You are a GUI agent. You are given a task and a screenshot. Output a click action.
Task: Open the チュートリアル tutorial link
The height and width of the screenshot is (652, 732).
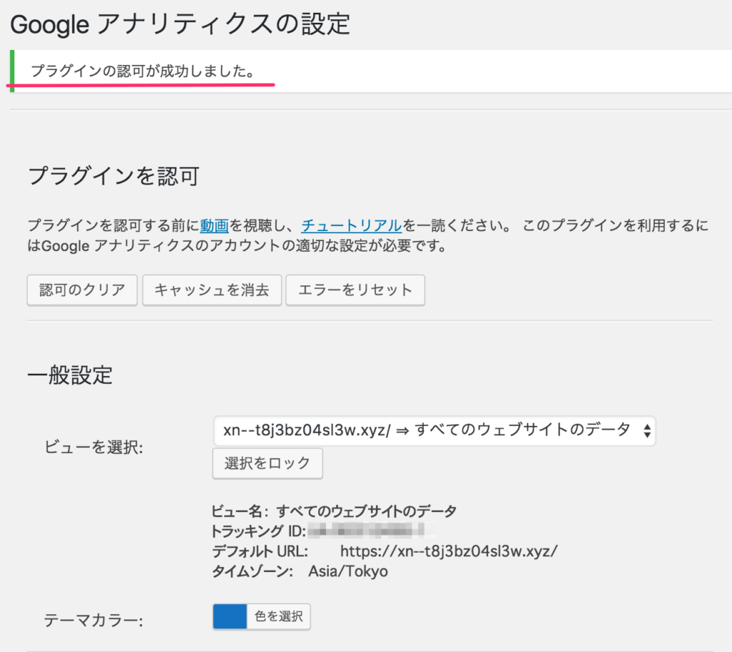pos(351,225)
